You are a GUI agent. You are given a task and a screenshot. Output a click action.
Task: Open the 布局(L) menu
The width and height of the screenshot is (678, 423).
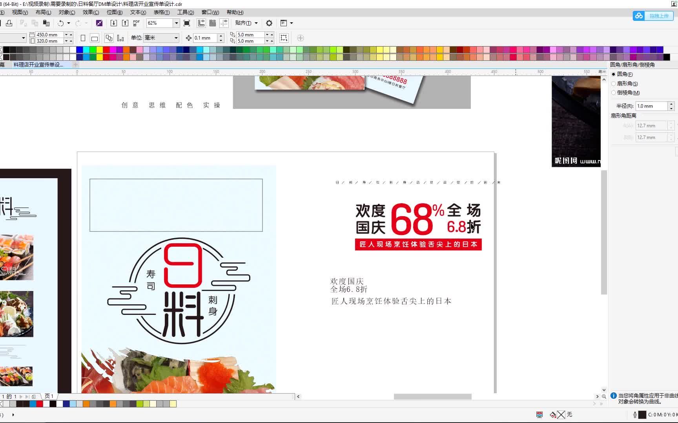(44, 12)
